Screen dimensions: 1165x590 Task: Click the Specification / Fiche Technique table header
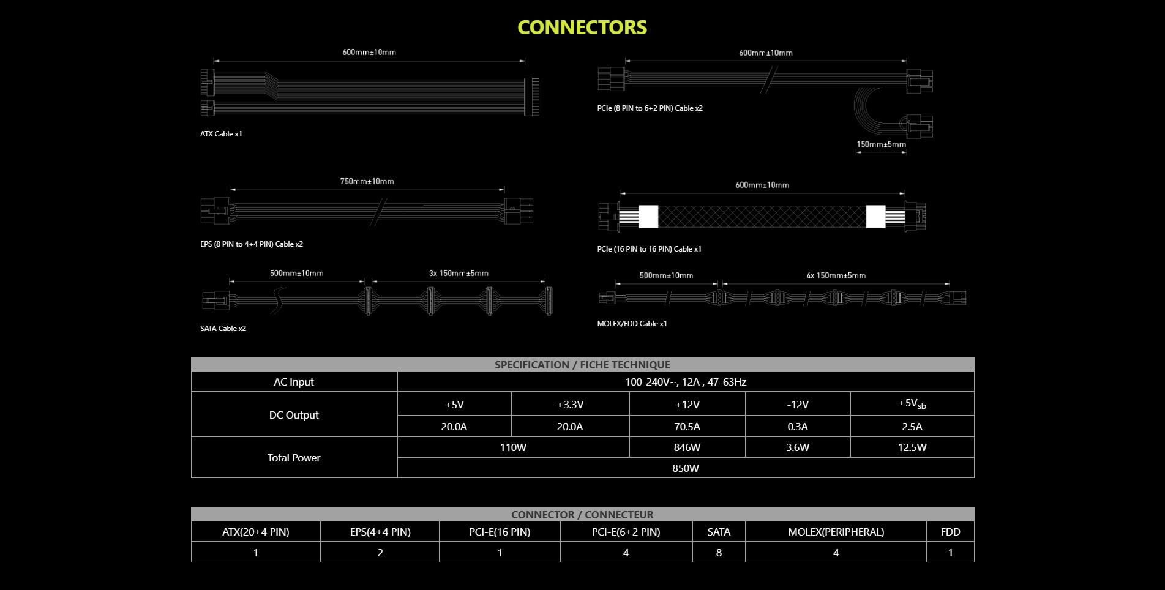[x=582, y=365]
